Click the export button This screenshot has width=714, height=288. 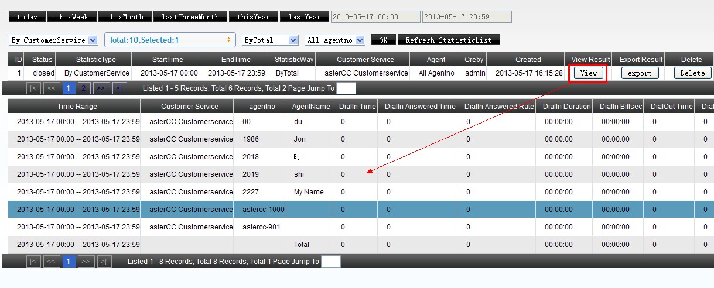(640, 73)
